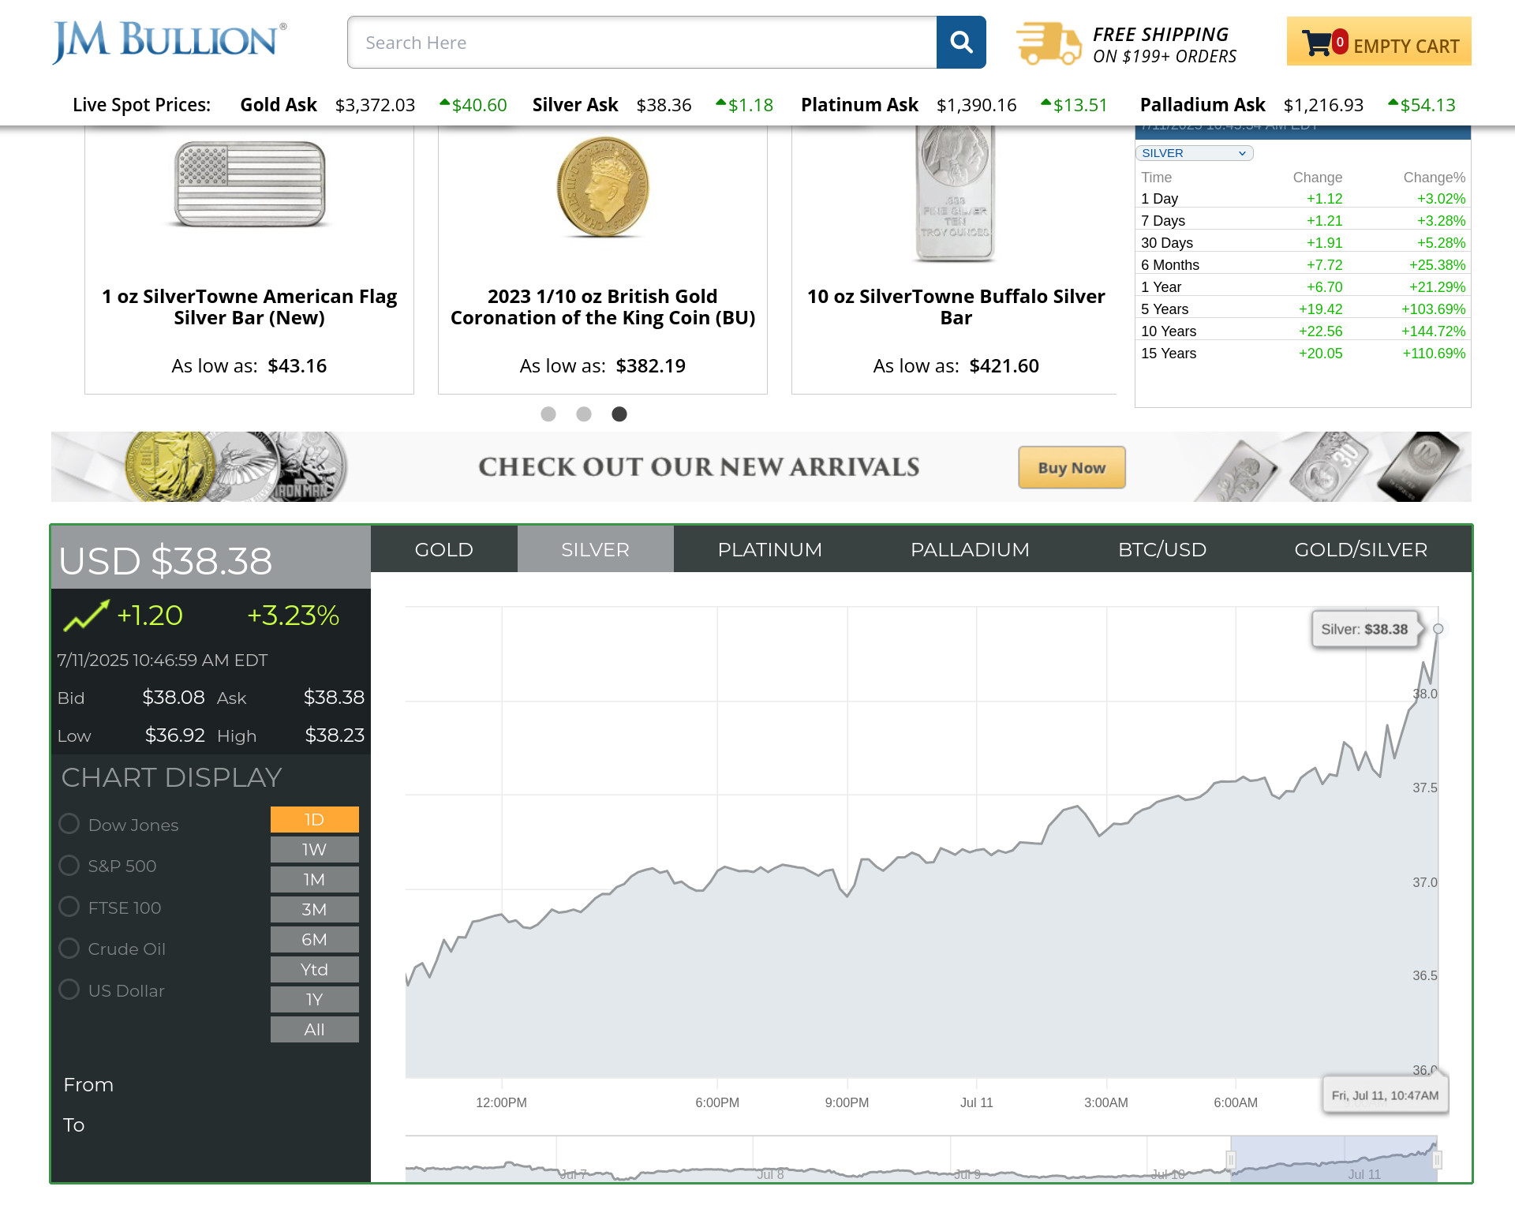
Task: Select the S&P 500 radio button
Action: point(69,866)
